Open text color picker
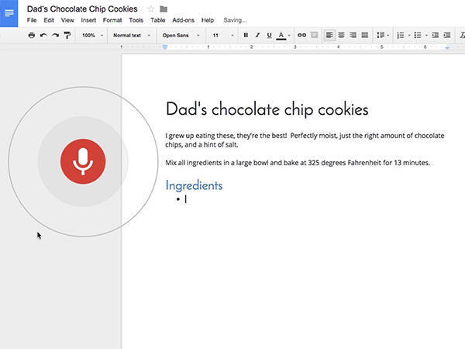Viewport: 465px width, 349px height. click(281, 35)
